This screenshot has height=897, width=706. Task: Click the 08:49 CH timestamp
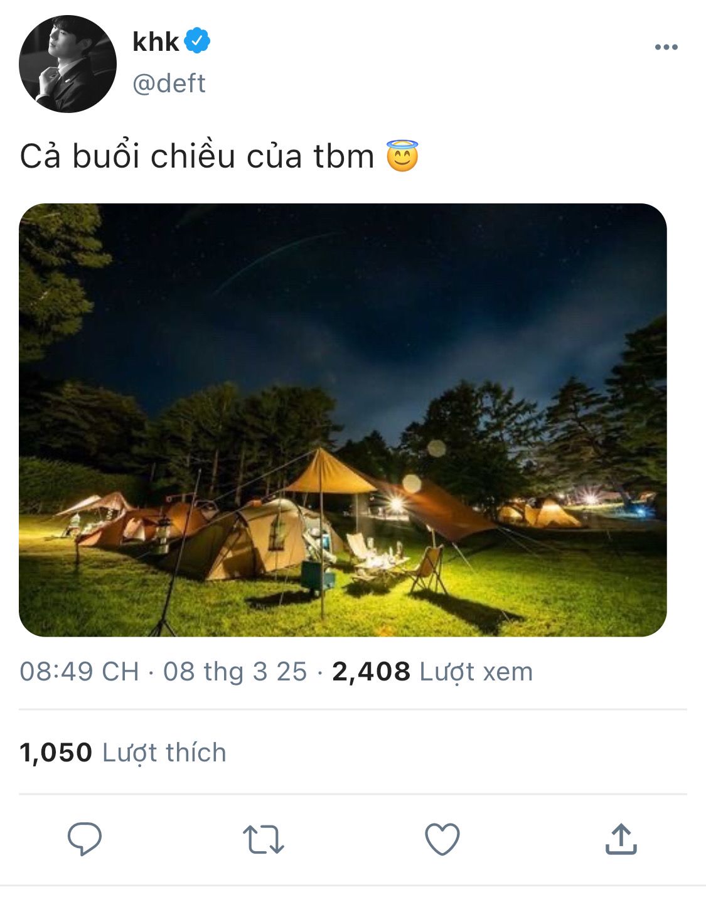pyautogui.click(x=79, y=672)
